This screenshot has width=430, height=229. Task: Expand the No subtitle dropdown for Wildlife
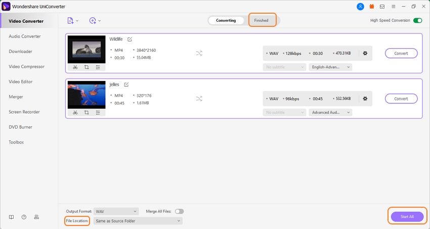pos(285,67)
